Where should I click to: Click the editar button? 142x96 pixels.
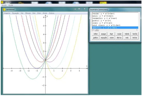click(95, 34)
